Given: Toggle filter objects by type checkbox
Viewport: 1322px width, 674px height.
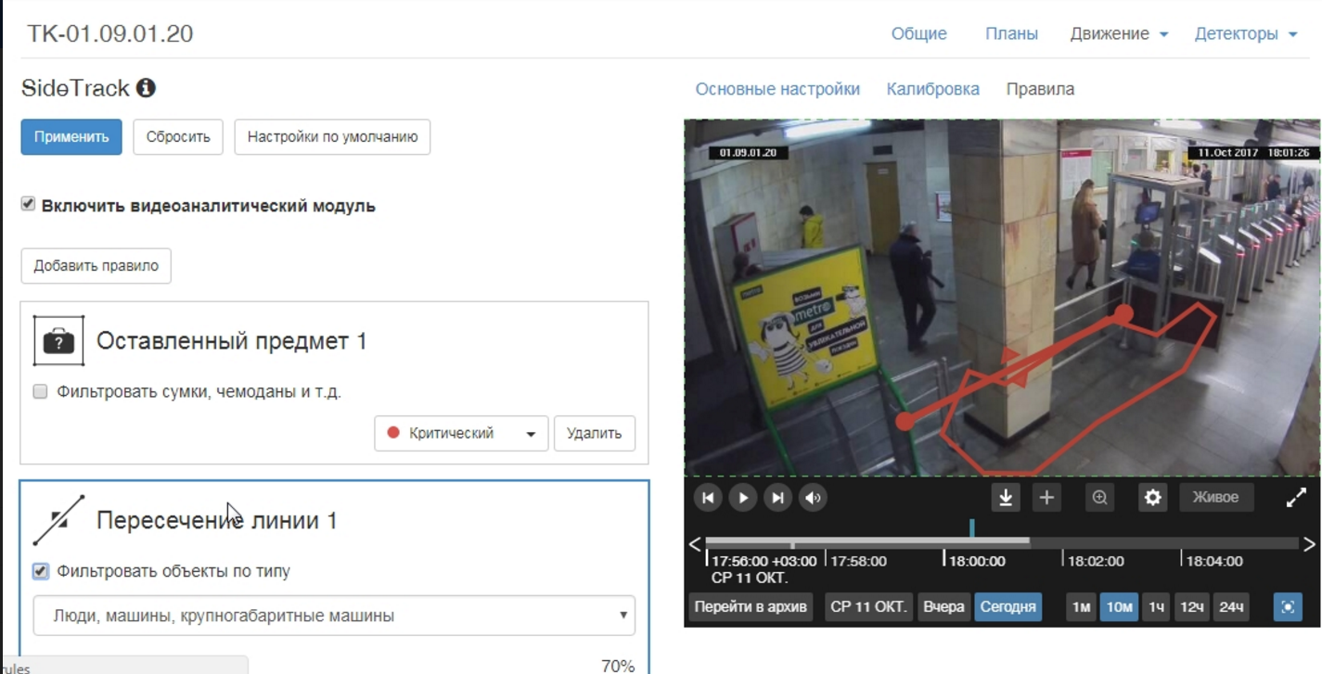Looking at the screenshot, I should 40,571.
